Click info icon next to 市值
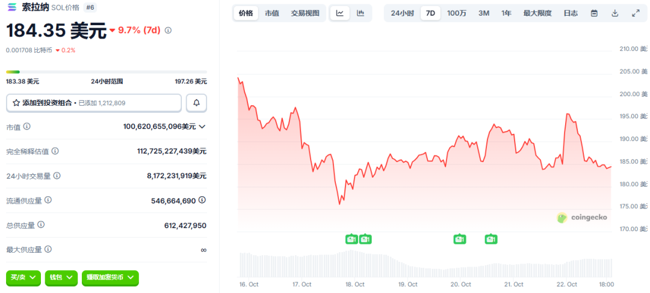 [x=27, y=127]
